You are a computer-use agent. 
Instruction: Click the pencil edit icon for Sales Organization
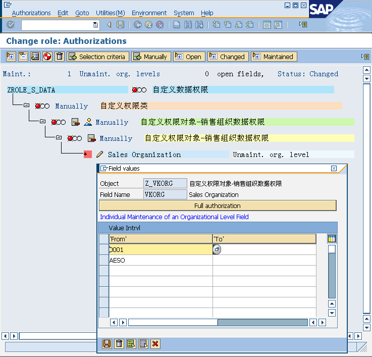99,155
